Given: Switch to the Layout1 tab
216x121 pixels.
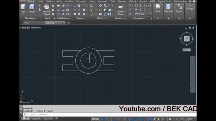Looking at the screenshot, I should (36, 118).
